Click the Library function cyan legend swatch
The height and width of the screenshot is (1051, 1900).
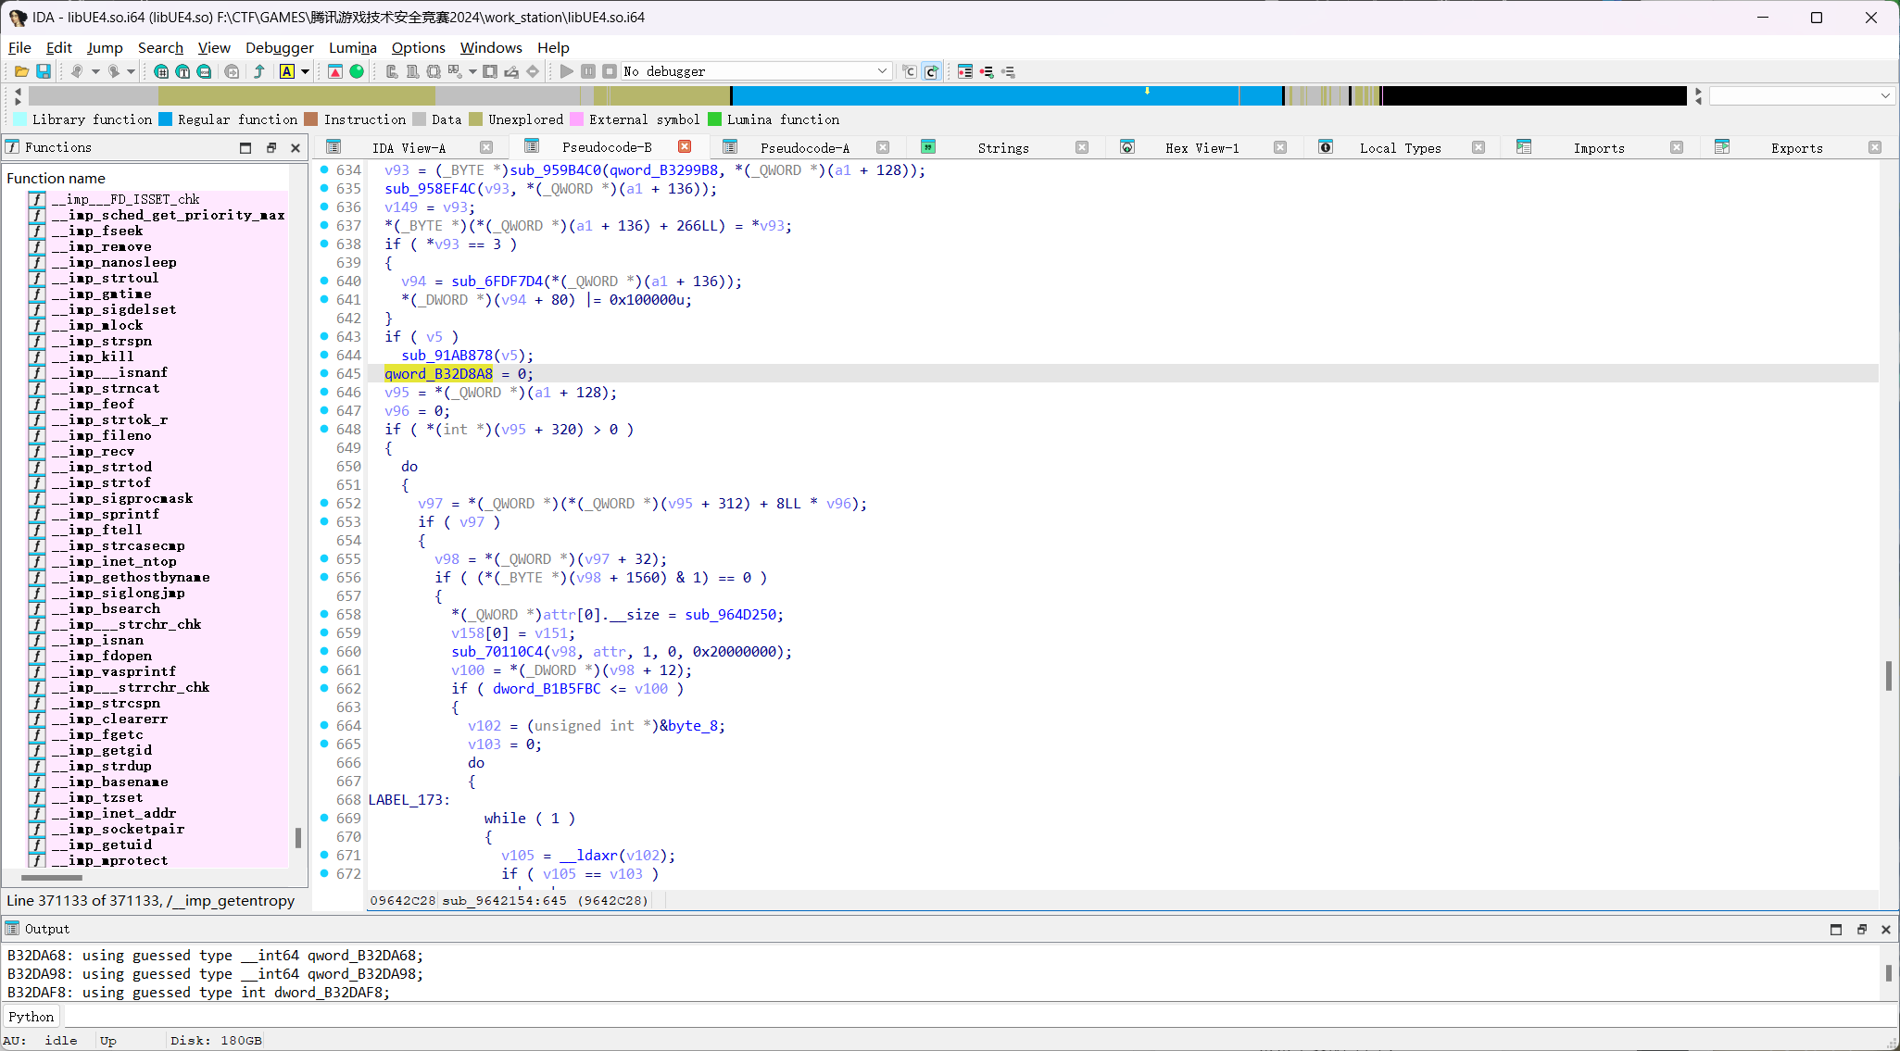tap(19, 119)
